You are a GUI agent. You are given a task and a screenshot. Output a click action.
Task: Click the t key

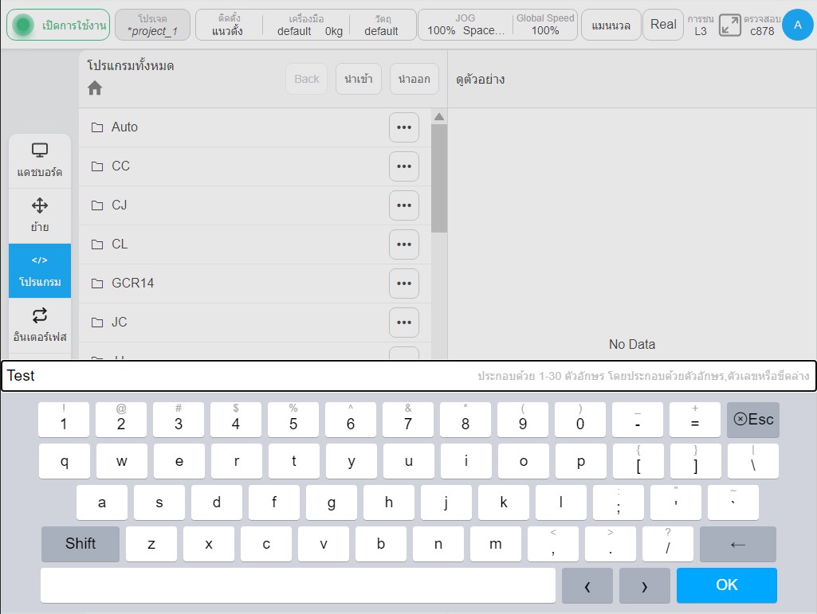tap(294, 461)
